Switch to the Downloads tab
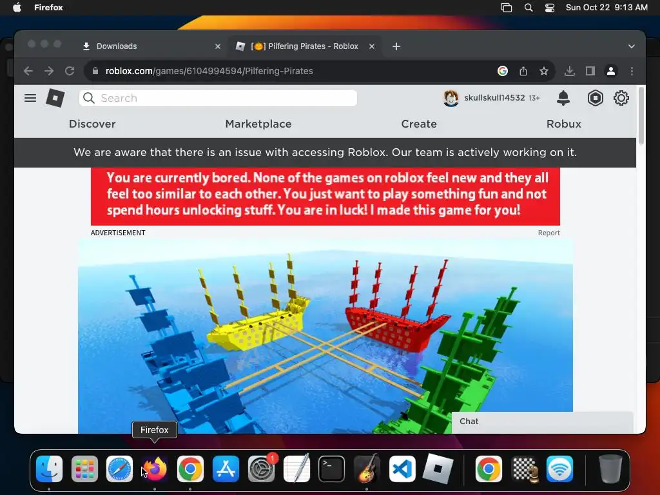 pyautogui.click(x=151, y=46)
